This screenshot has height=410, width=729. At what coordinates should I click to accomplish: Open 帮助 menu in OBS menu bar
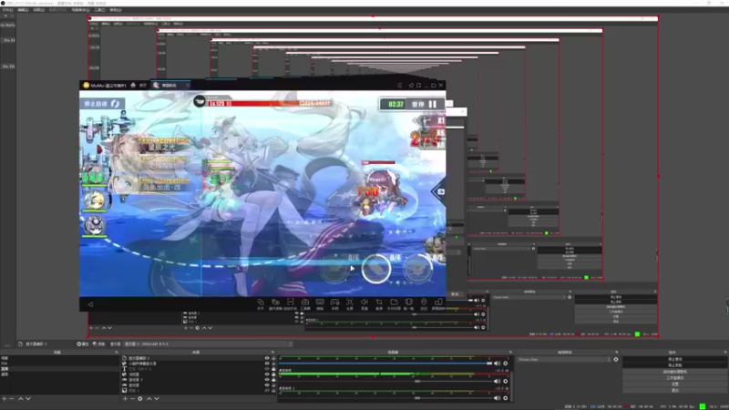click(x=116, y=10)
